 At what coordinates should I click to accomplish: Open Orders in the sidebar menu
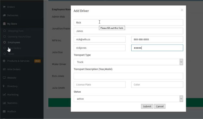point(11,7)
